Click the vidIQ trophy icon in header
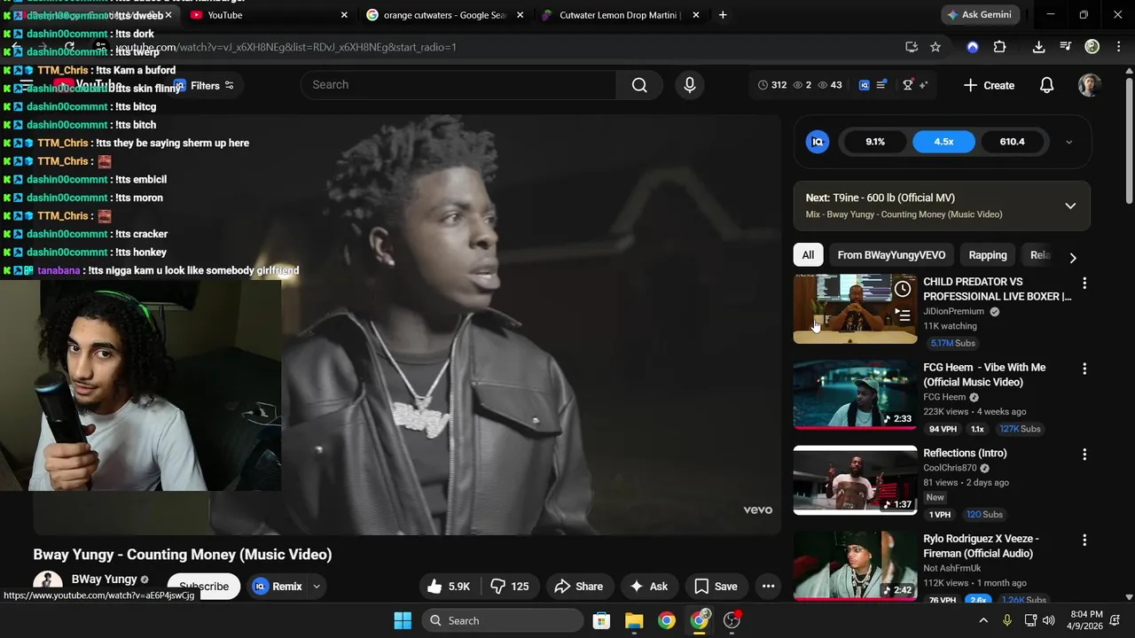 click(908, 85)
